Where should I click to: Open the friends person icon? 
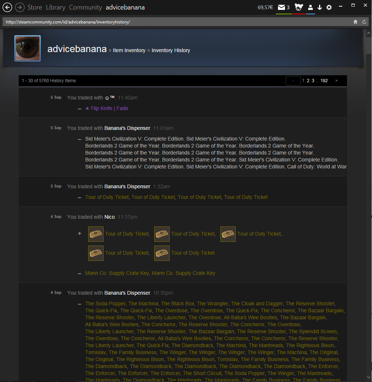[x=310, y=7]
